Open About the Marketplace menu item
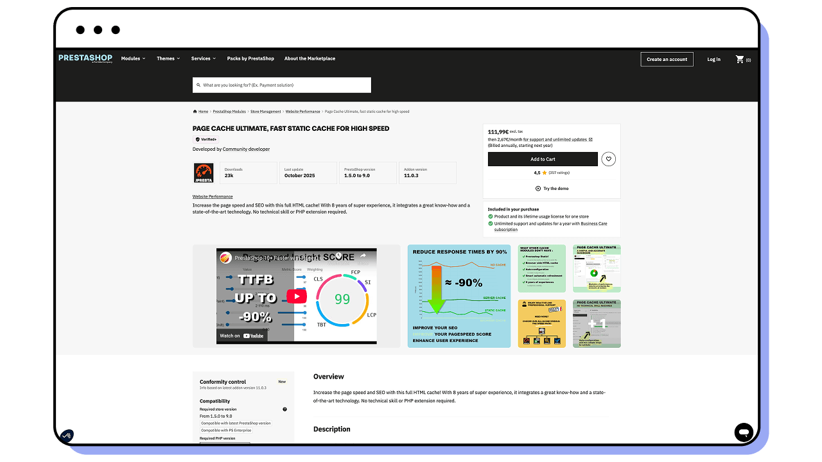The image size is (822, 462). (310, 58)
